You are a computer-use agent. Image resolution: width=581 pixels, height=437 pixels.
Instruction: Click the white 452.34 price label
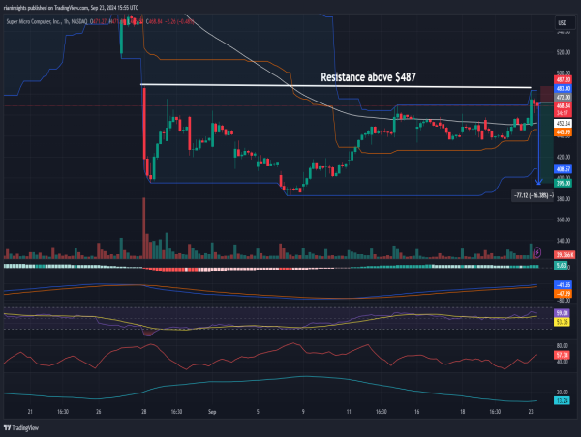[x=563, y=123]
